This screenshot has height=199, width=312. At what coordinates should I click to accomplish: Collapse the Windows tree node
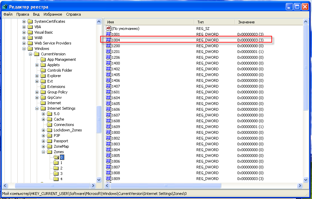tap(24, 49)
